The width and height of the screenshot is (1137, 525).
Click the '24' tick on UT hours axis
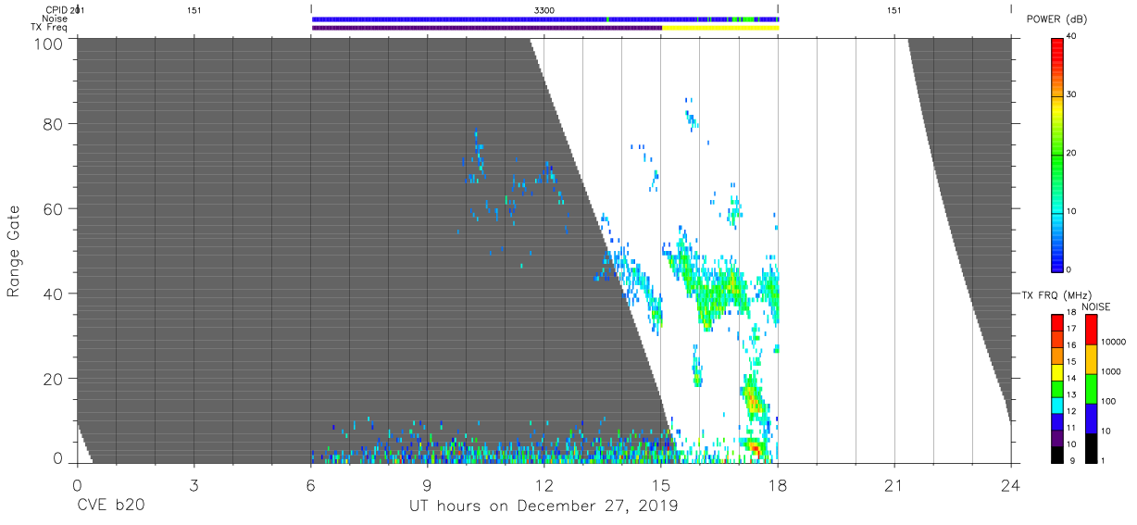(x=1011, y=484)
